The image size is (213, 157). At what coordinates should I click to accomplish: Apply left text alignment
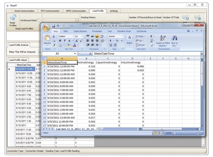(x=88, y=41)
